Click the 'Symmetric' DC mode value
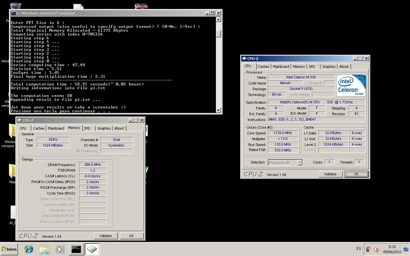 coord(117,145)
